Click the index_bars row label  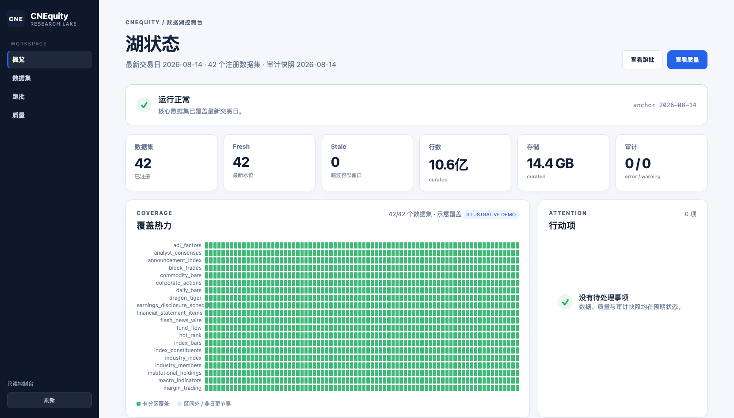pyautogui.click(x=188, y=343)
